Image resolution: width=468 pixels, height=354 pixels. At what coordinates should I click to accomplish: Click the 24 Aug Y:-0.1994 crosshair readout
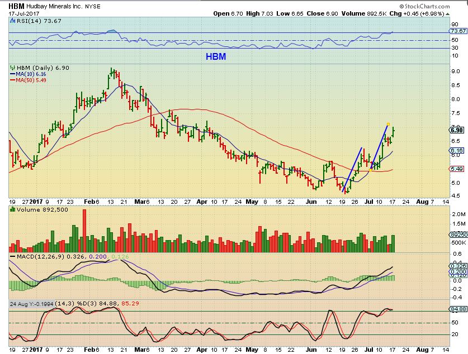(32, 304)
